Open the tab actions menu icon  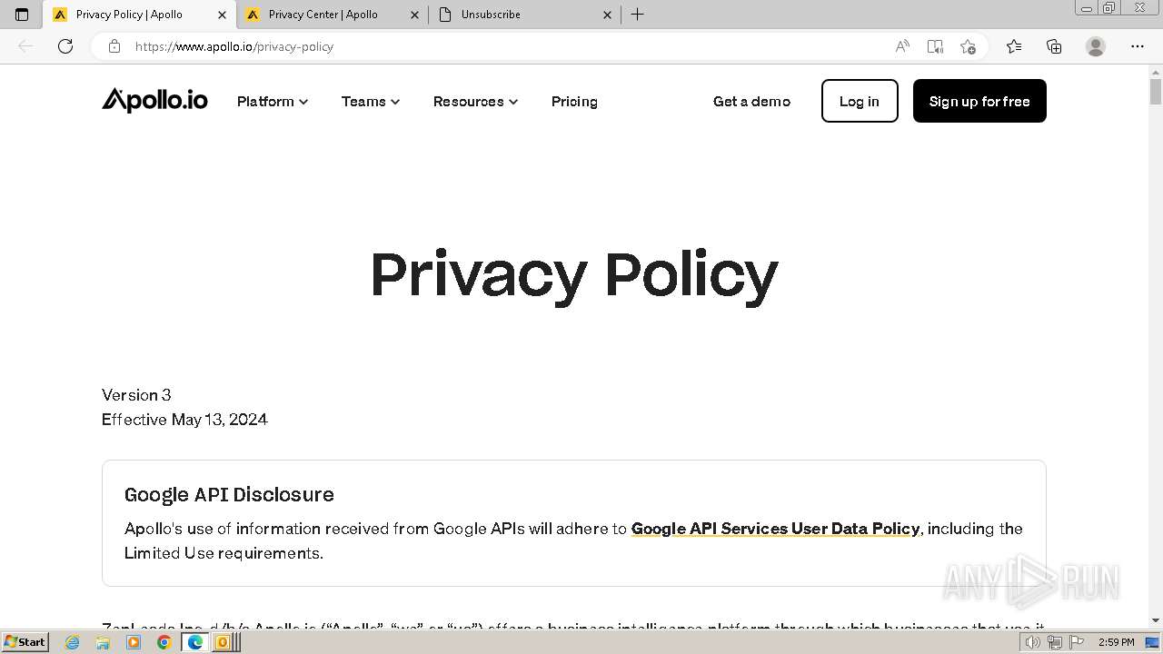[x=22, y=15]
